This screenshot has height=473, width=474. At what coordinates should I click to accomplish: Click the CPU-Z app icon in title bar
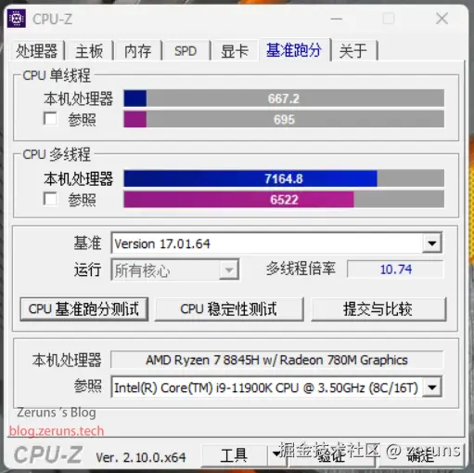(x=17, y=19)
